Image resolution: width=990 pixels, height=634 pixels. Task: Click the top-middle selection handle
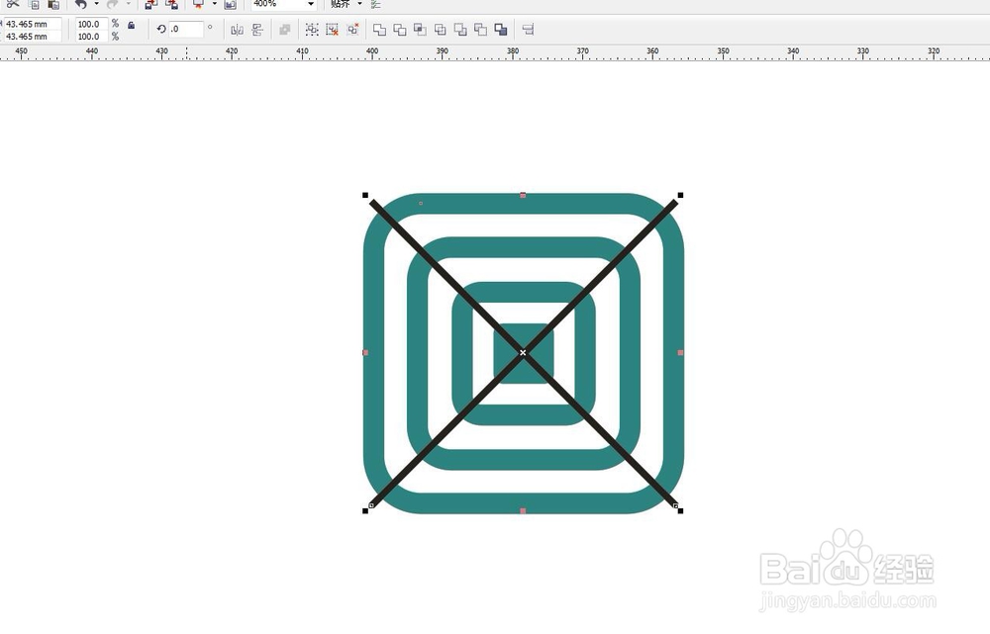pyautogui.click(x=523, y=195)
